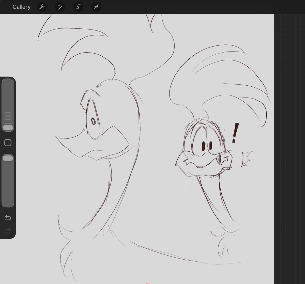Redo the last undone stroke
Image resolution: width=305 pixels, height=284 pixels.
(8, 231)
